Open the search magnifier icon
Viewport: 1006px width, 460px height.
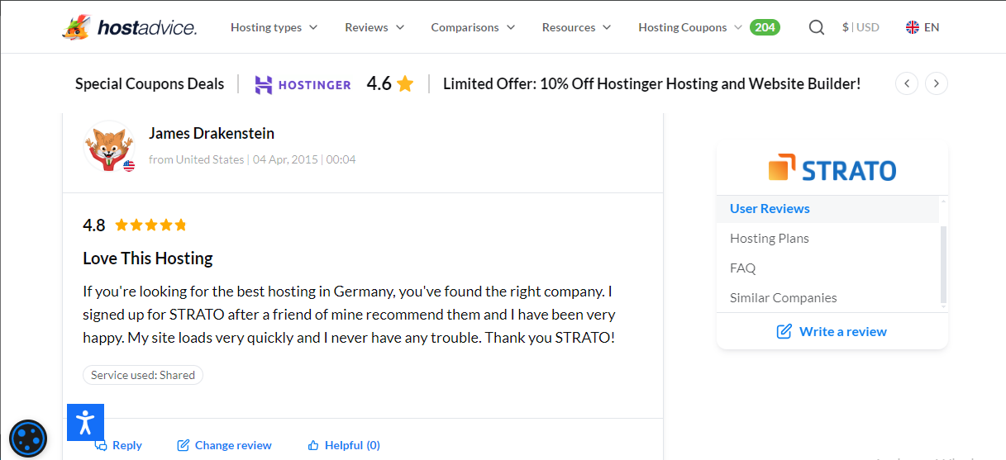click(816, 27)
